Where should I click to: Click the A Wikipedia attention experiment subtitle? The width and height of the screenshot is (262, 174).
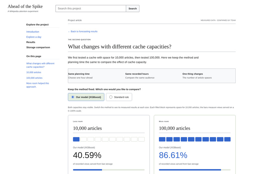23,11
